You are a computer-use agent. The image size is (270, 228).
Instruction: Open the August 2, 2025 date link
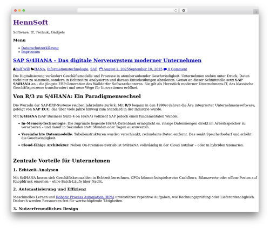tap(116, 69)
